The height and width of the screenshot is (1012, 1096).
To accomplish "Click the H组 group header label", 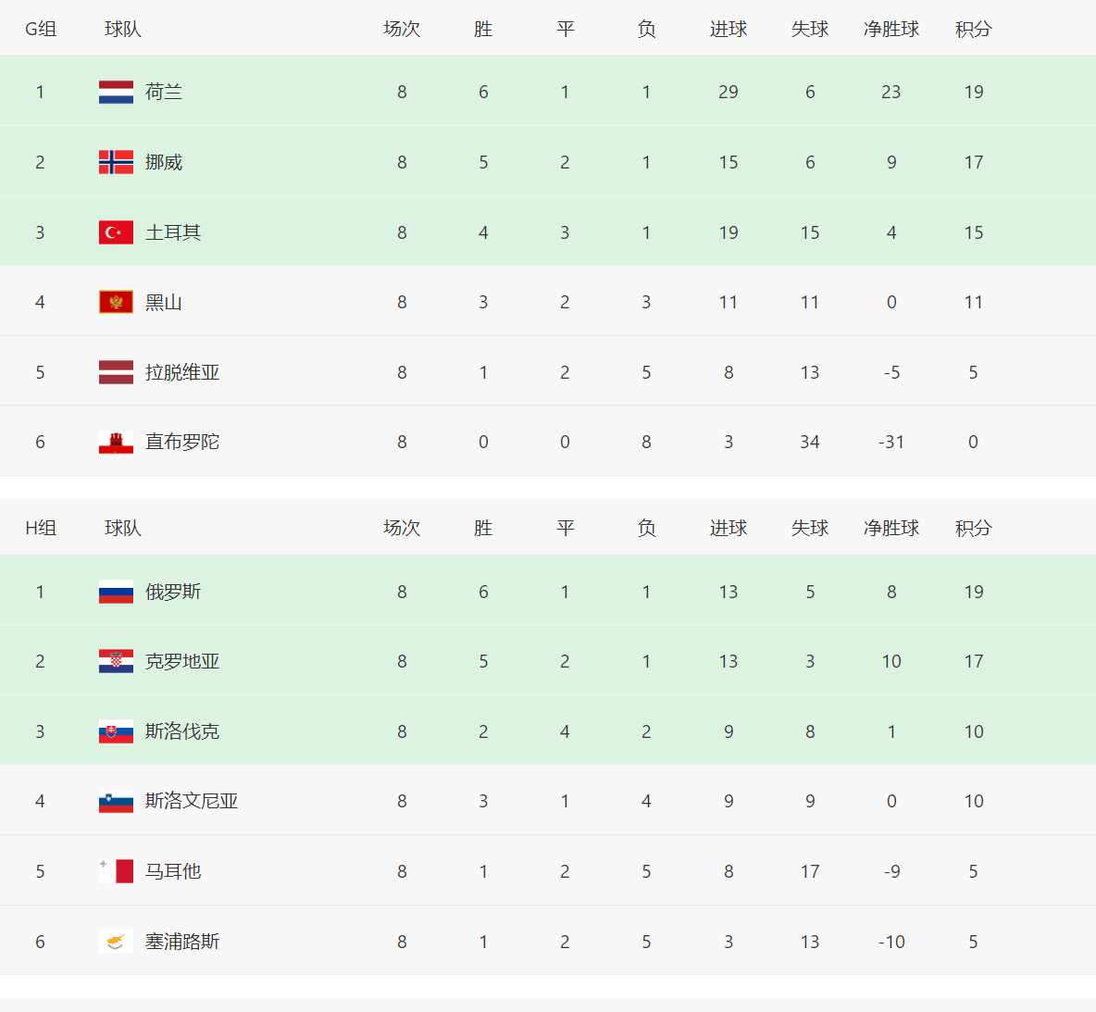I will tap(41, 528).
